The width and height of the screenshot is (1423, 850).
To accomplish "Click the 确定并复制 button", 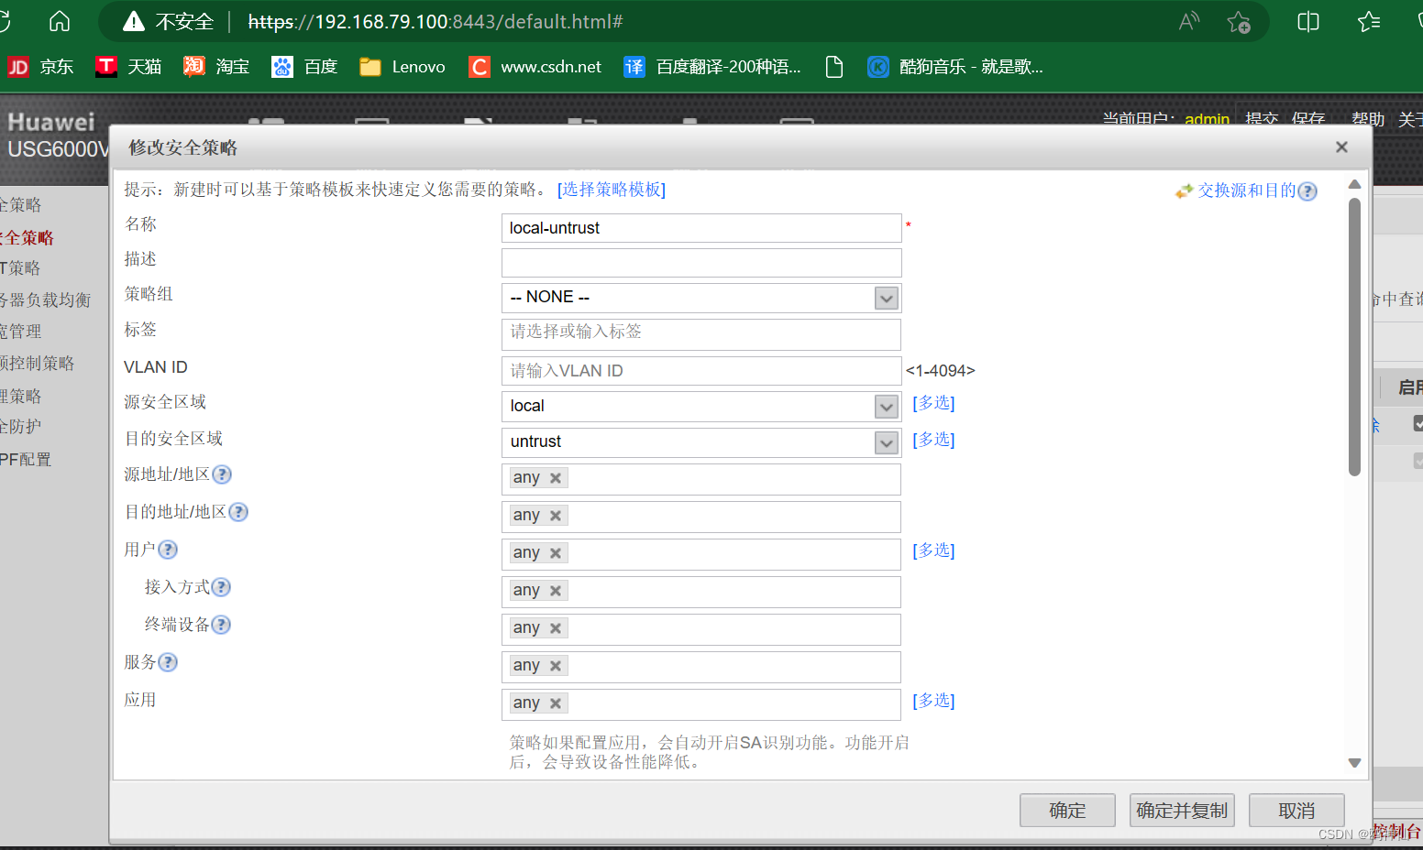I will tap(1182, 811).
